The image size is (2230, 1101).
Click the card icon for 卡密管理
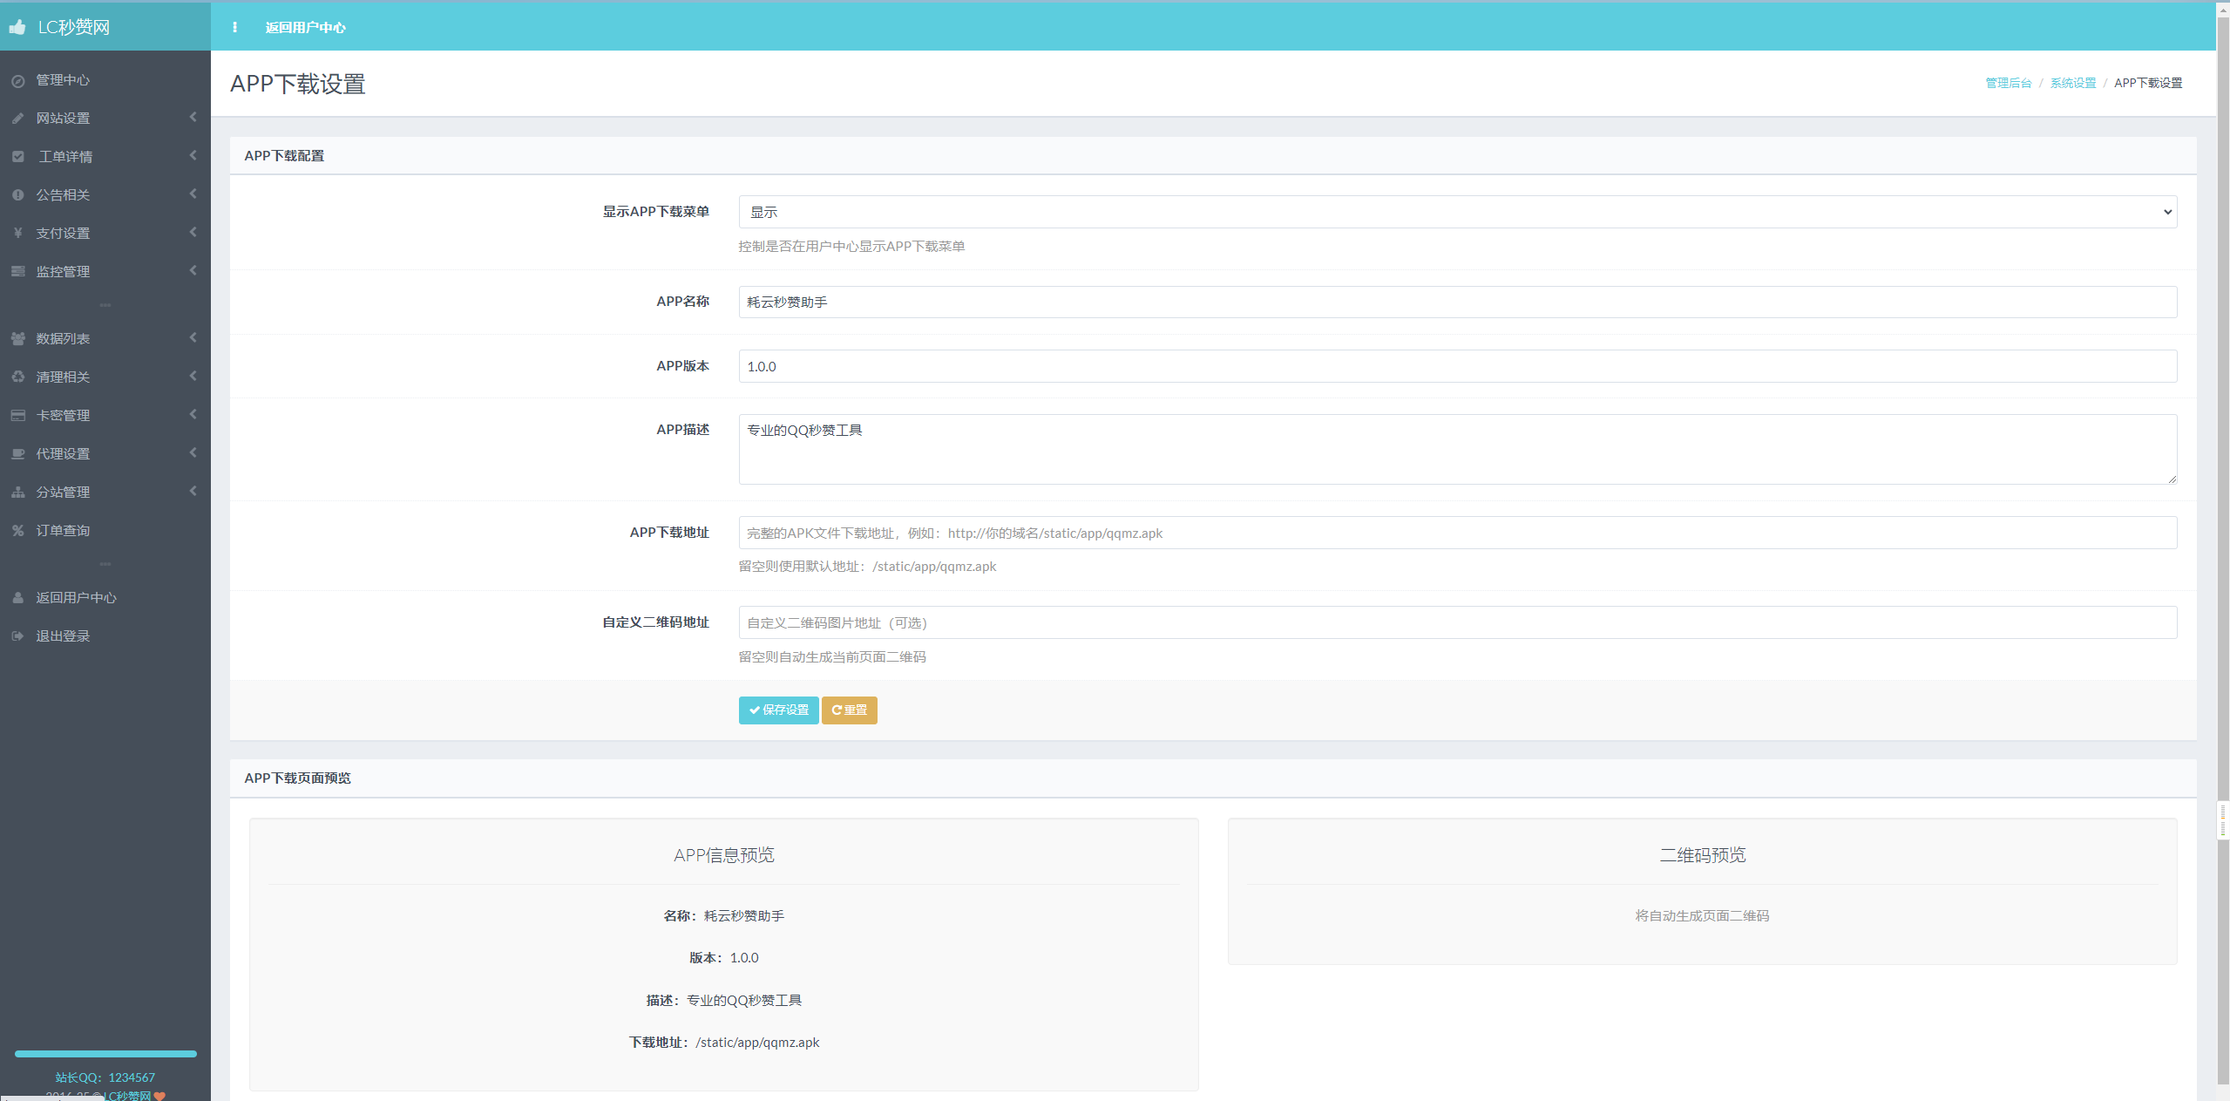pos(17,415)
